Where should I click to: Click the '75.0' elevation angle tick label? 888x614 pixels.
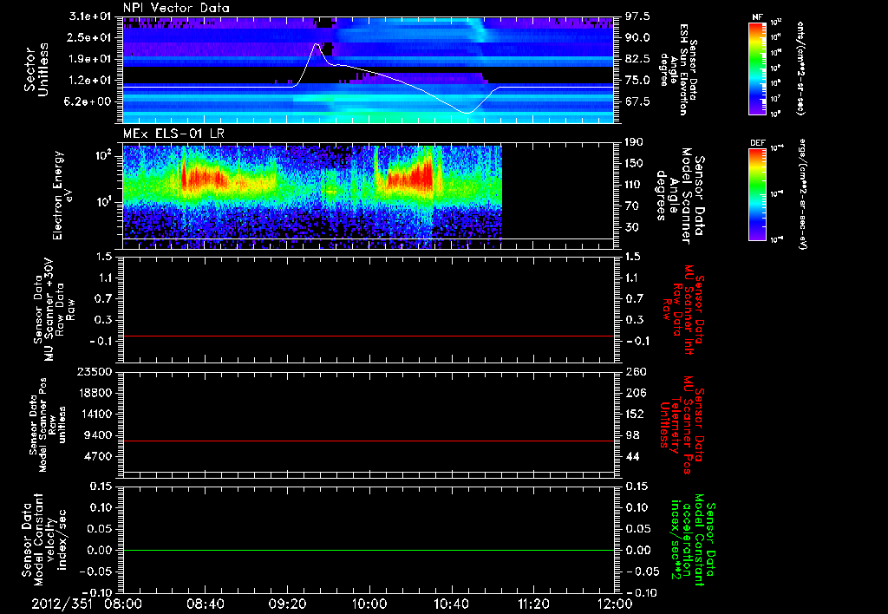coord(637,81)
